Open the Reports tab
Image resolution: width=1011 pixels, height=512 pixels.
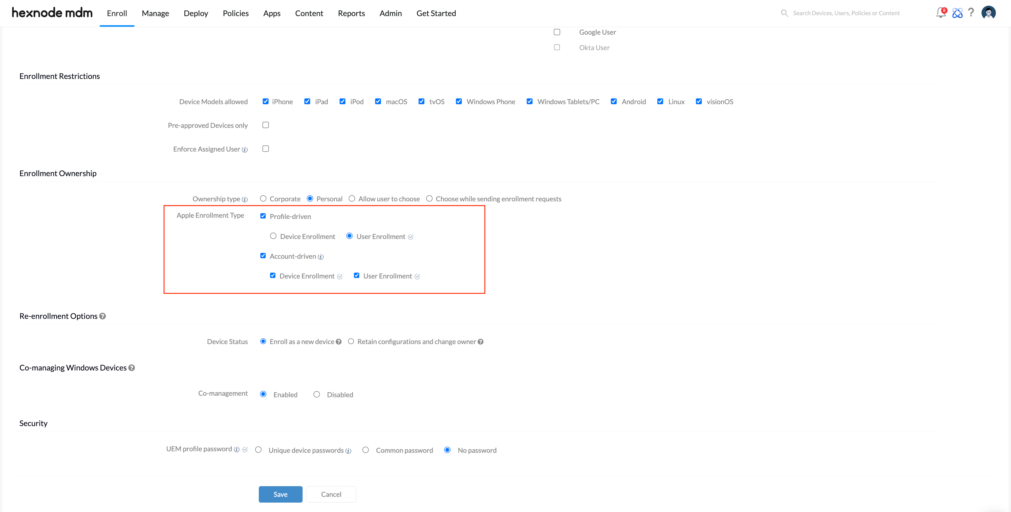point(351,13)
